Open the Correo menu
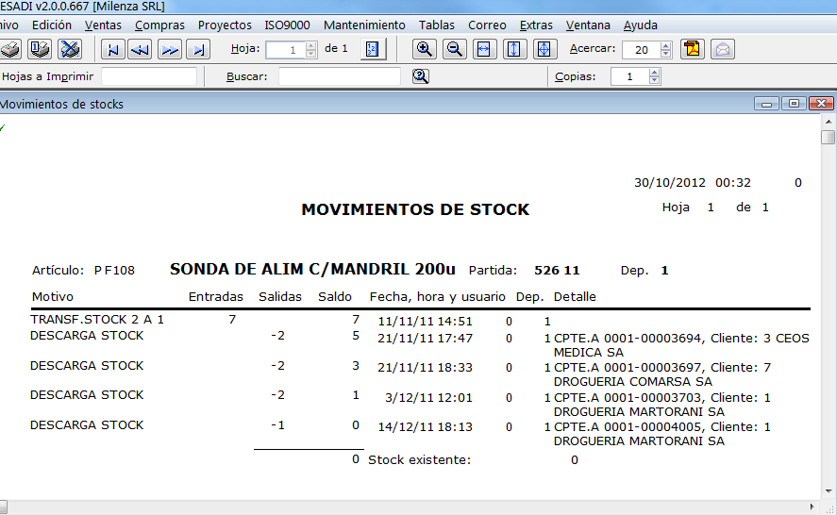 487,25
